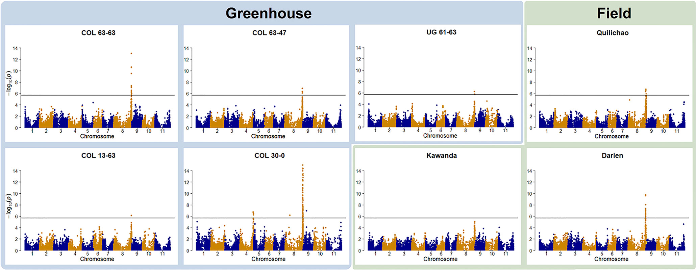Click chromosome 1 tick label in COL 63-63
696x270 pixels.
pyautogui.click(x=32, y=131)
